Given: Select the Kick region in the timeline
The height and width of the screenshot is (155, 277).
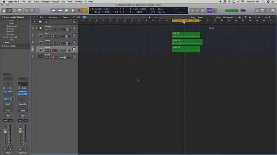Looking at the screenshot, I should pos(186,35).
